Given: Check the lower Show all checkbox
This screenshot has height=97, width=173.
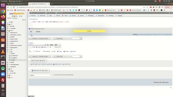Looking at the screenshot, I should point(31,56).
